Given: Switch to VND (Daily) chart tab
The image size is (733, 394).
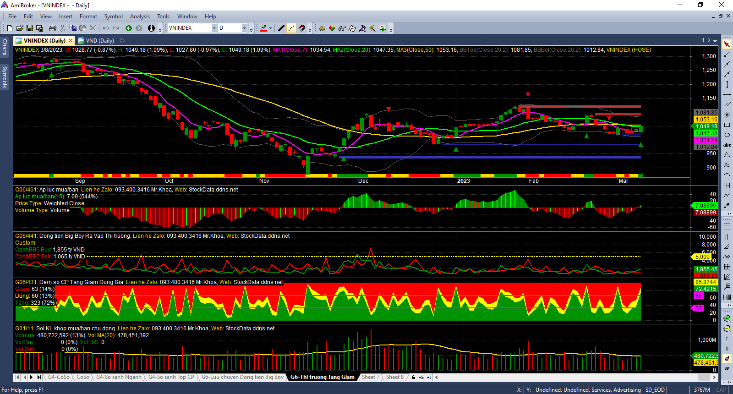Looking at the screenshot, I should pyautogui.click(x=96, y=41).
